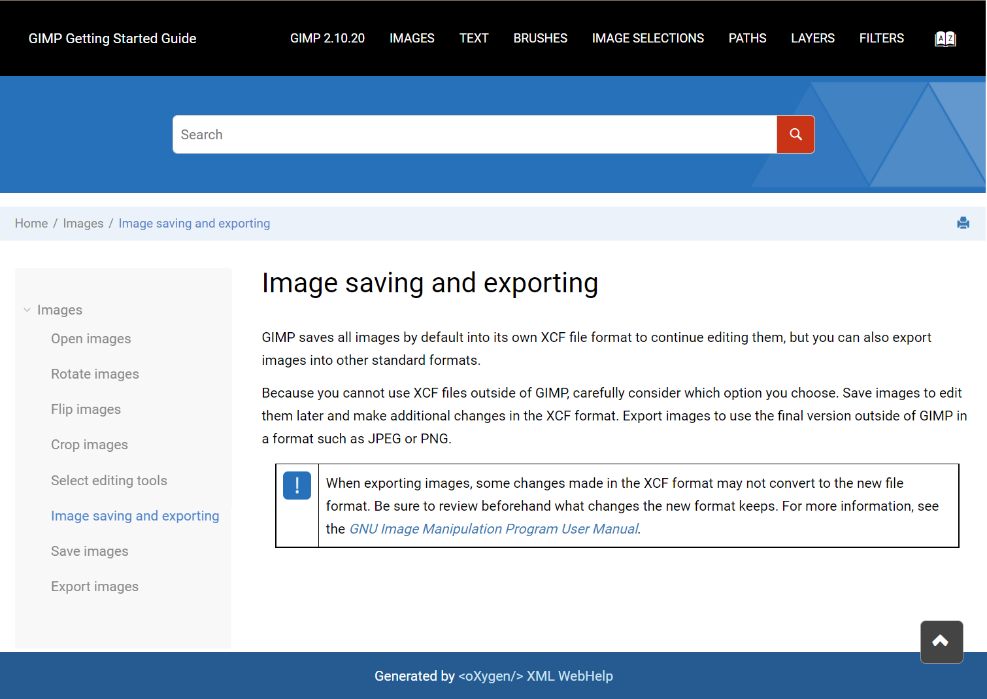Screen dimensions: 987x699
Task: Focus the Search input field
Action: pyautogui.click(x=475, y=135)
